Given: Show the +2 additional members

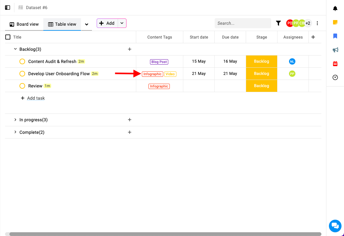Looking at the screenshot, I should click(x=308, y=23).
